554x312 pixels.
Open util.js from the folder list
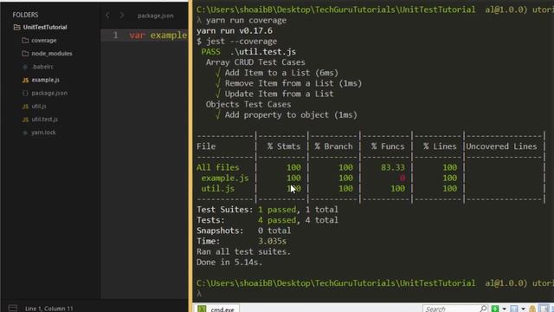coord(39,106)
